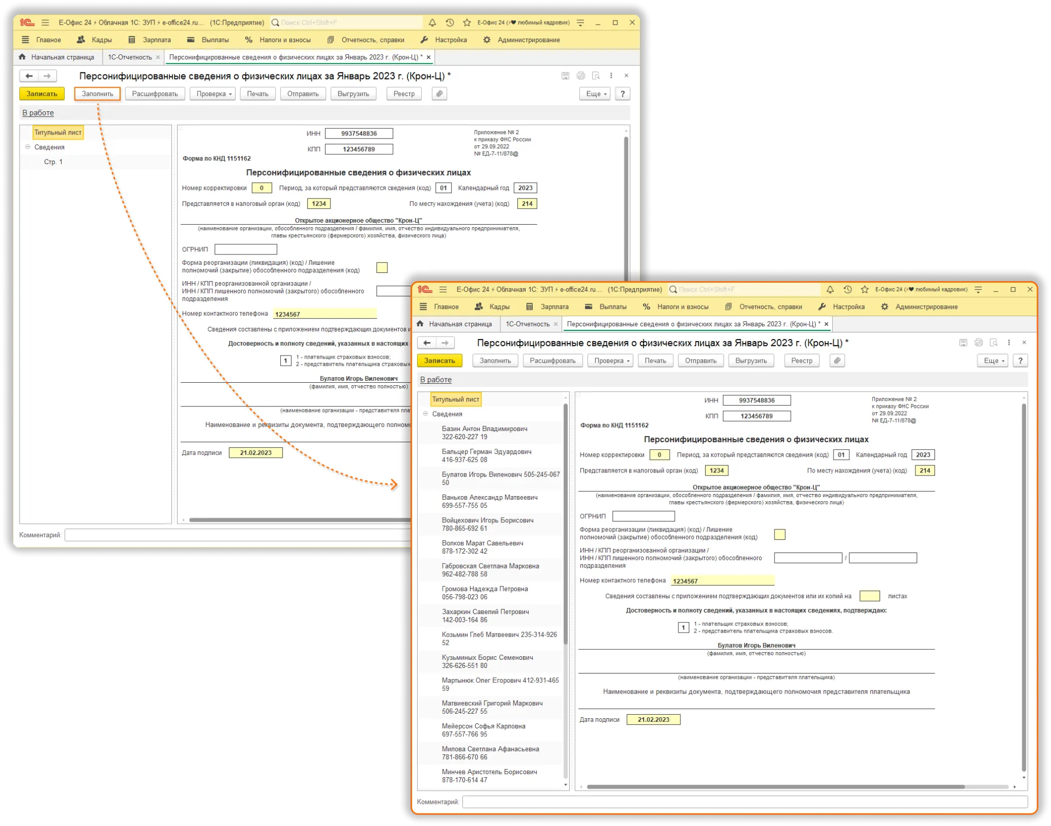Click В работе status link in front window
This screenshot has width=1051, height=826.
[436, 380]
